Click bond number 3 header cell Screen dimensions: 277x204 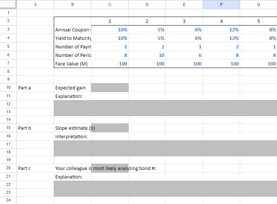point(184,21)
